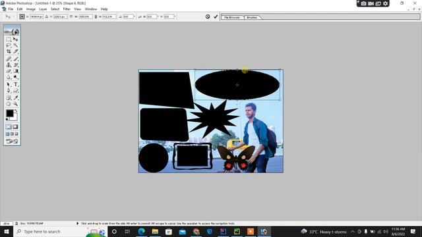Screen dimensions: 422x237
Task: Cancel the transform with the cancel icon
Action: [208, 16]
